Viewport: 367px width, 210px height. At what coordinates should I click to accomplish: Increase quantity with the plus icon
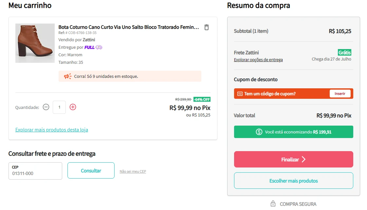pyautogui.click(x=73, y=107)
